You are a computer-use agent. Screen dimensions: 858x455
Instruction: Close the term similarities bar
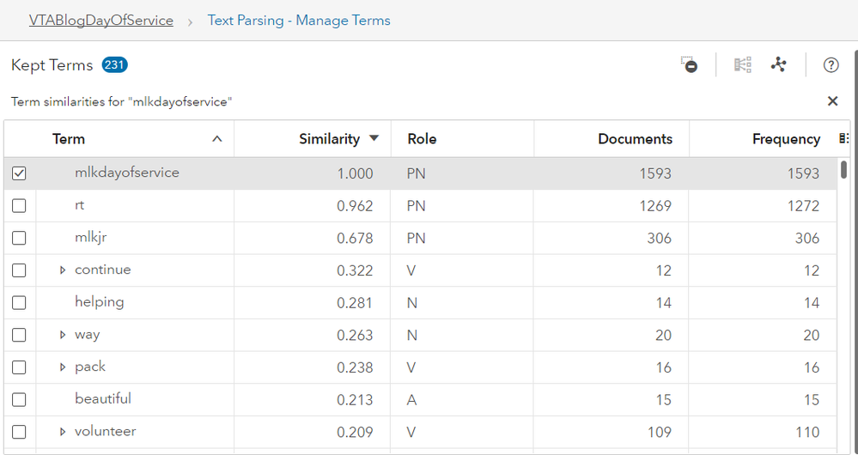[832, 101]
